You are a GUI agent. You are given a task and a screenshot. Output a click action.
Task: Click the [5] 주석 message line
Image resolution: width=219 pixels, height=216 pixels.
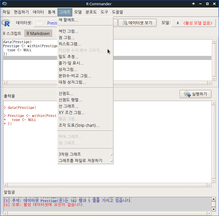coord(68,201)
